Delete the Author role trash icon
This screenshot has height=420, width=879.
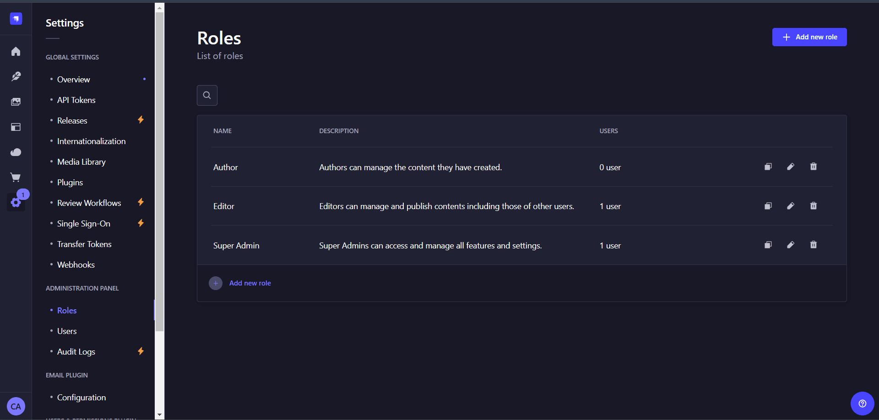point(814,167)
